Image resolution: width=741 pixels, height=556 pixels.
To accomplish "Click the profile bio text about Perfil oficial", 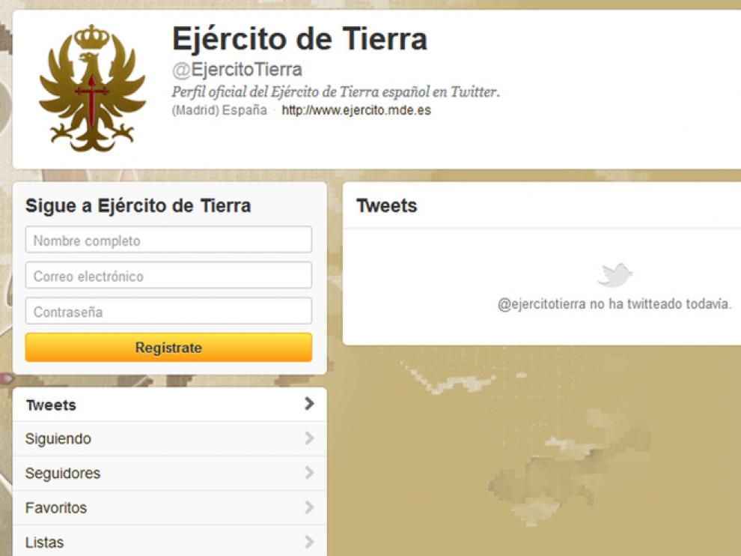I will [x=335, y=91].
